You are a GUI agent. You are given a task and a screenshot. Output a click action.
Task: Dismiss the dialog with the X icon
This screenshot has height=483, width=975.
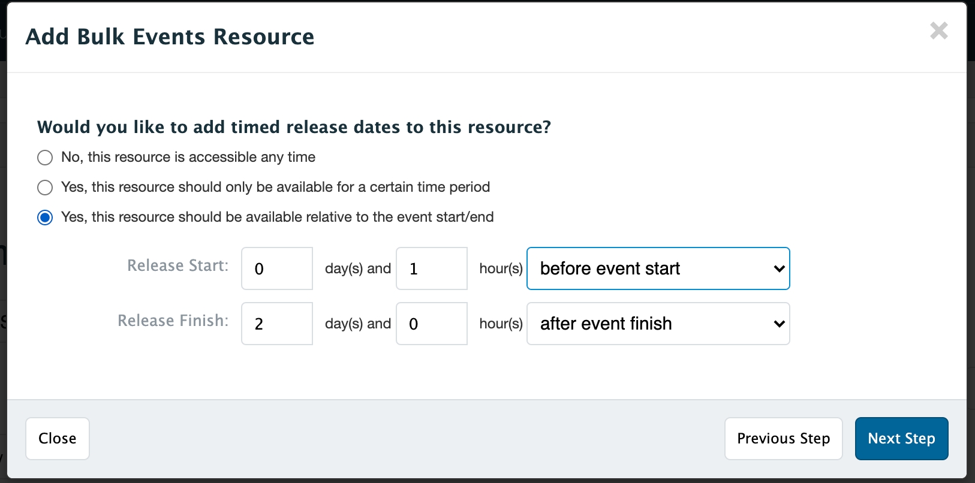pos(938,31)
